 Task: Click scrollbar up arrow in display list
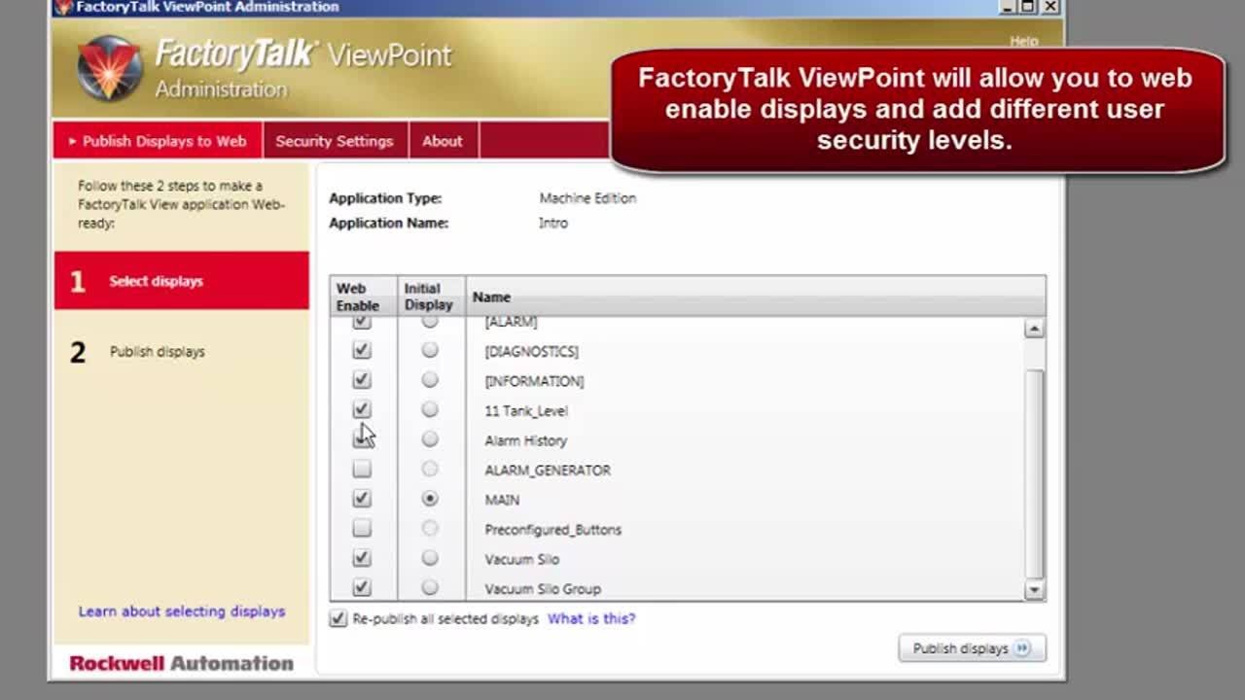click(x=1034, y=329)
